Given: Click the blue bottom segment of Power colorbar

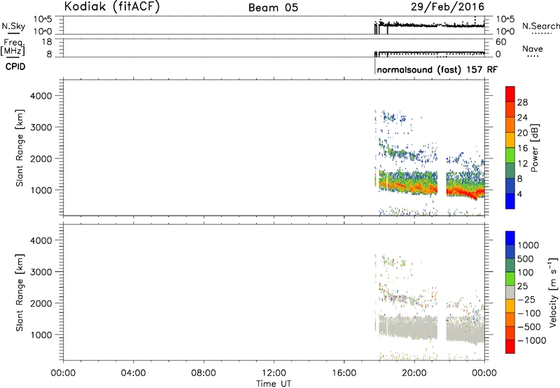Looking at the screenshot, I should [x=510, y=201].
